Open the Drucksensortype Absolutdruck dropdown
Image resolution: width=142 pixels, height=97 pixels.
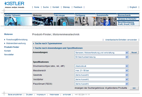[x=101, y=66]
